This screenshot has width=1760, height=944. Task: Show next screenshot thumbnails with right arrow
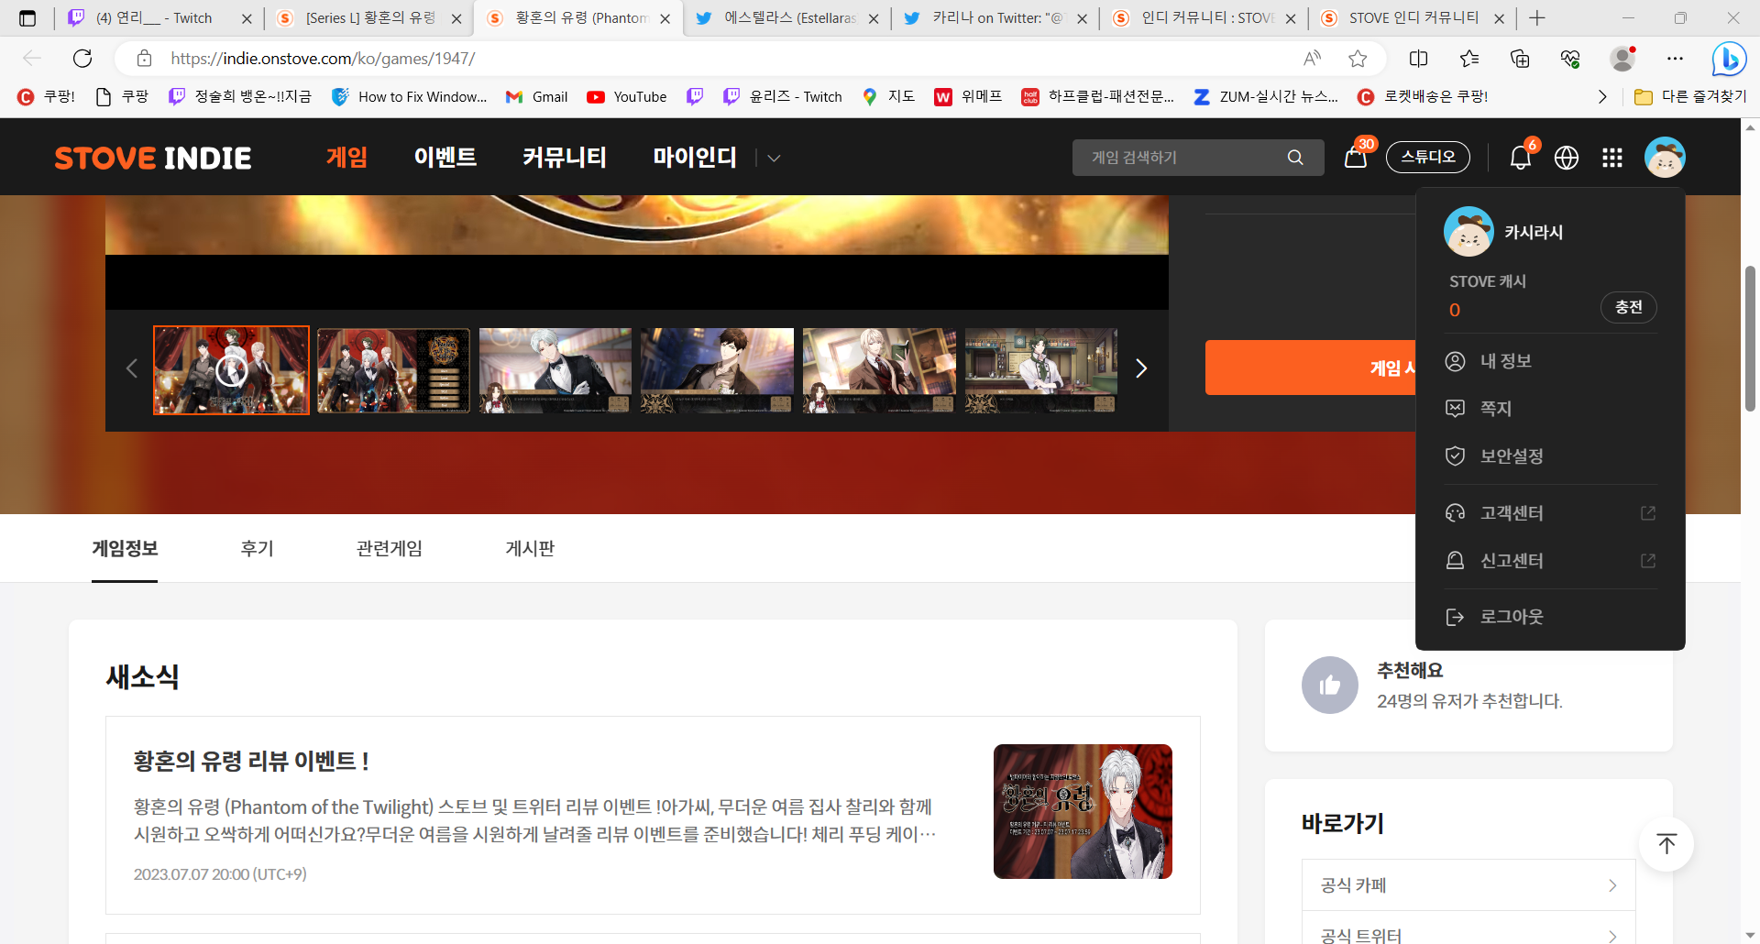pyautogui.click(x=1141, y=368)
